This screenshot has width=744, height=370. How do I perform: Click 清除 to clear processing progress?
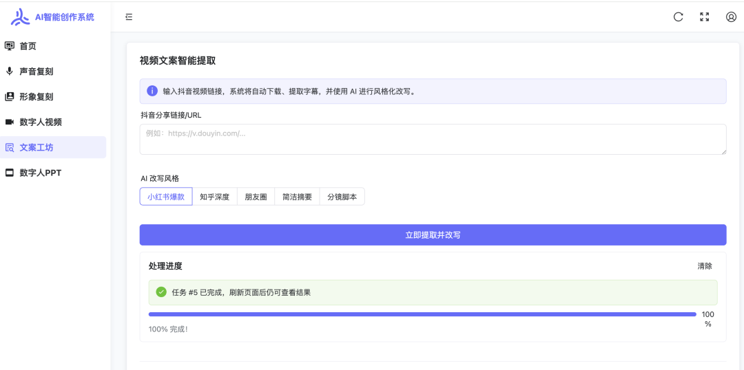tap(705, 266)
